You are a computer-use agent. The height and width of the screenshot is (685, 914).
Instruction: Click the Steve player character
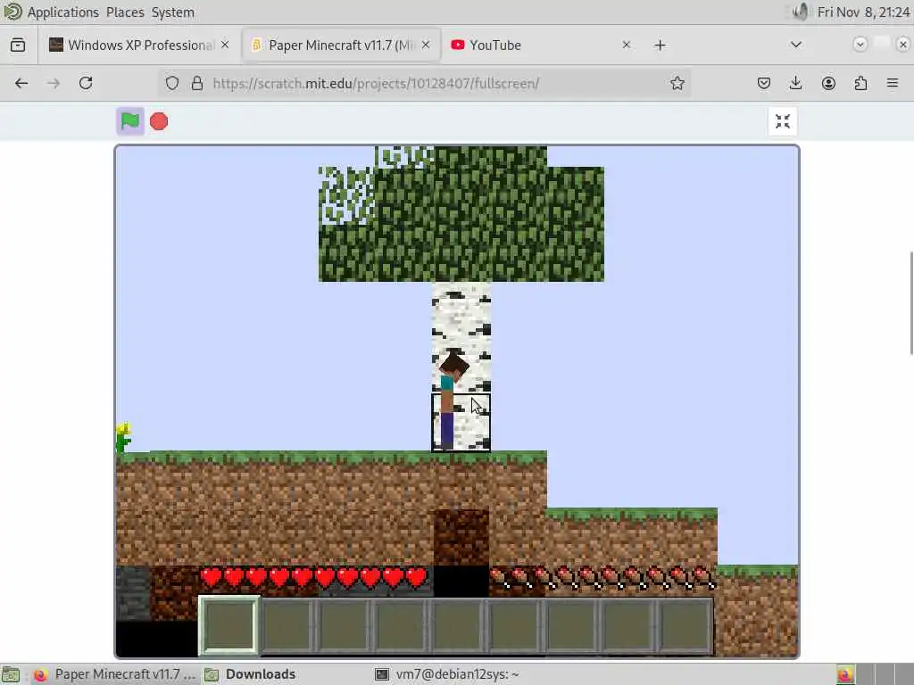[451, 400]
